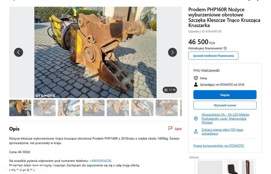Click the verified company shield icon
This screenshot has width=271, height=174.
coord(196,78)
